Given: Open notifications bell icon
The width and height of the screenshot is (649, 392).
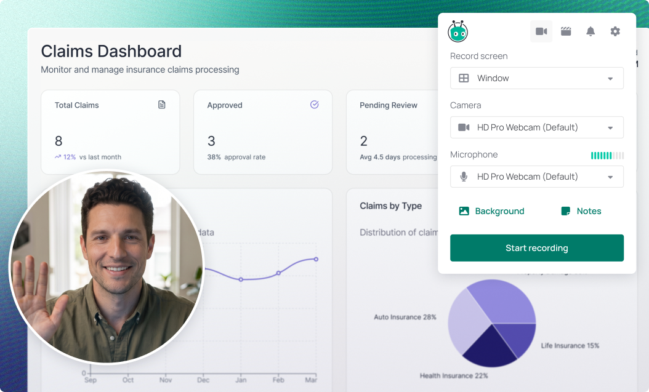Looking at the screenshot, I should point(591,31).
